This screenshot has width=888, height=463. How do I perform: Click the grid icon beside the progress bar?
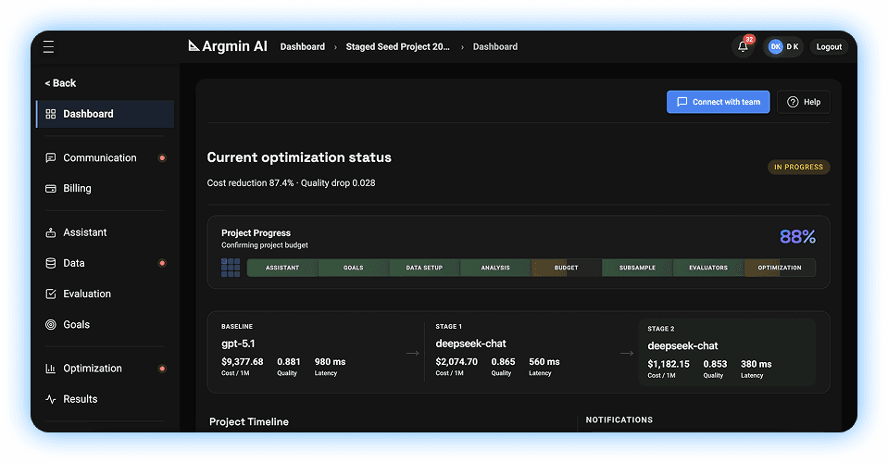(x=231, y=268)
